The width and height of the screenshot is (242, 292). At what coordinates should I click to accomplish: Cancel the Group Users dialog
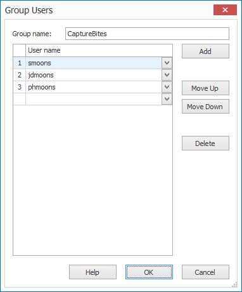pos(205,272)
